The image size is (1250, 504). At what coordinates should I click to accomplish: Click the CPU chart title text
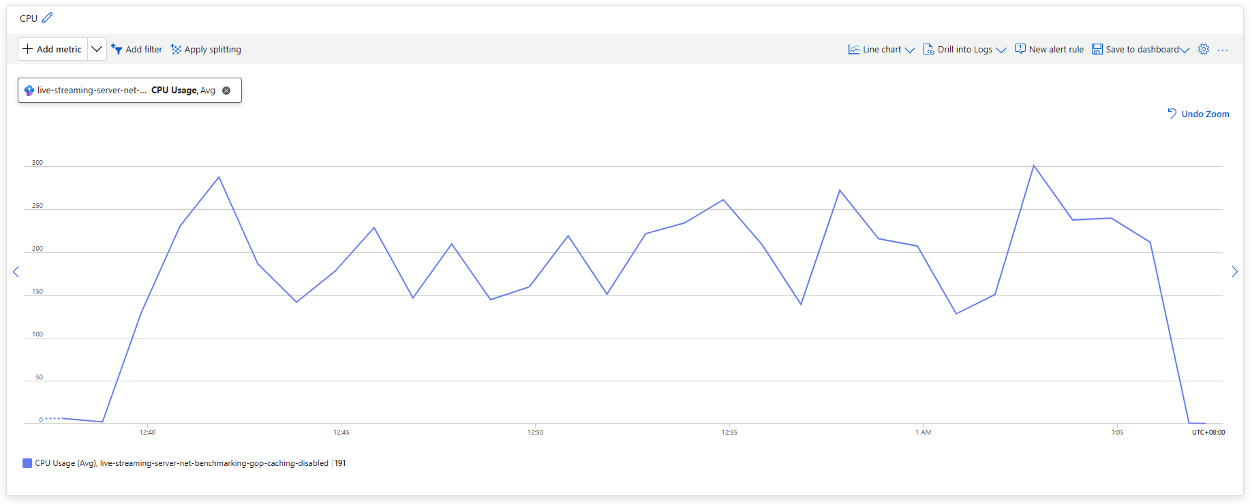tap(29, 18)
